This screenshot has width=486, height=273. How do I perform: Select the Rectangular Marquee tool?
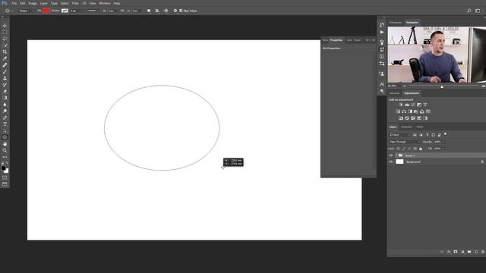[5, 32]
